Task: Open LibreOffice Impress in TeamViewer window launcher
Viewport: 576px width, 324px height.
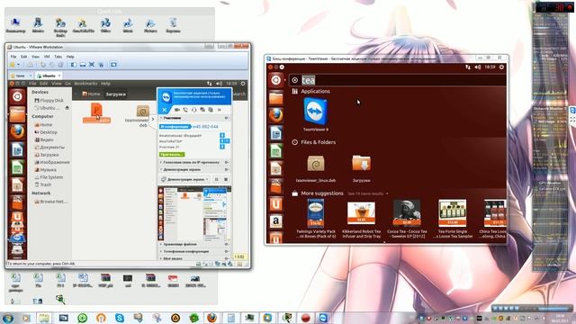Action: [x=276, y=168]
